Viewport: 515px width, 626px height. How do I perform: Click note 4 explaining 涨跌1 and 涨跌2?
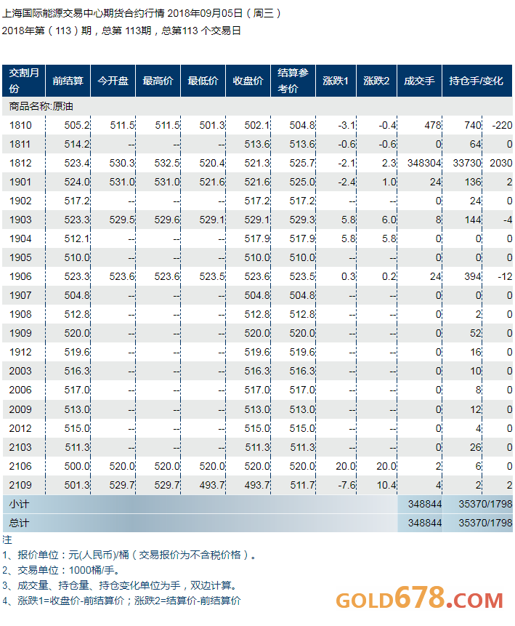(121, 601)
